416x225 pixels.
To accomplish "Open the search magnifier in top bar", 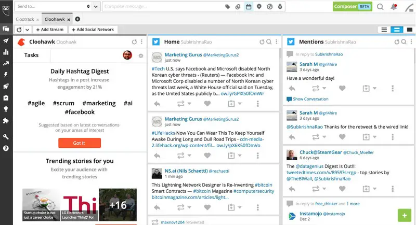I will click(380, 7).
